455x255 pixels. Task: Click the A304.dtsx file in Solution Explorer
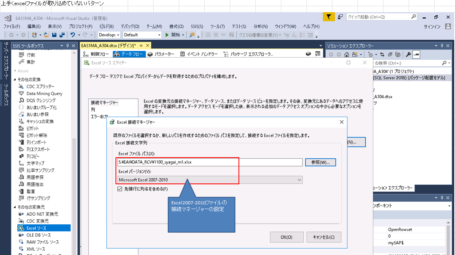coord(383,97)
